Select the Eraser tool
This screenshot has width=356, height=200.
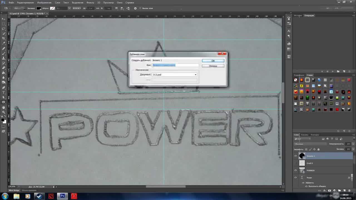4,67
